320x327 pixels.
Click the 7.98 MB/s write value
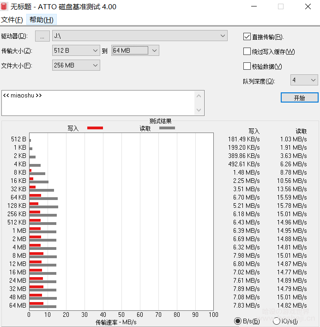[247, 255]
